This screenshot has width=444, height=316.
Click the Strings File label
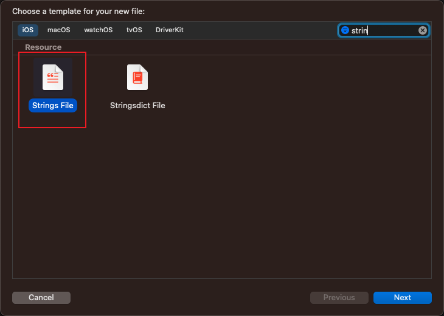click(x=53, y=106)
